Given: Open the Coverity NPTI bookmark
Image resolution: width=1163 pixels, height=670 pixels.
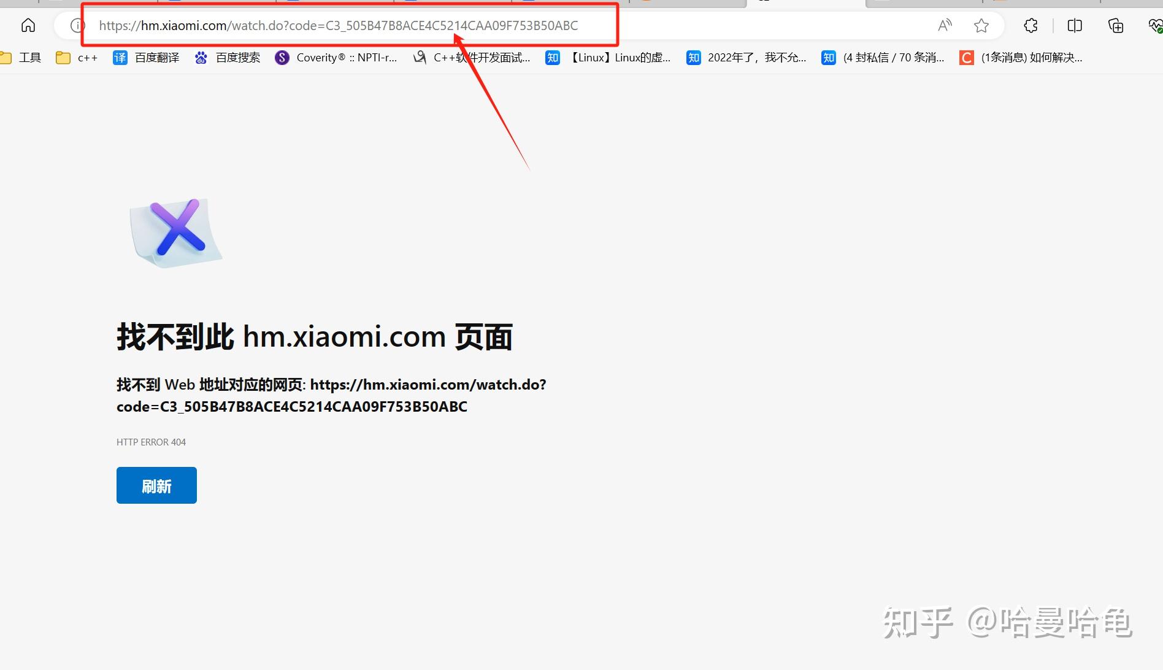Looking at the screenshot, I should 336,57.
